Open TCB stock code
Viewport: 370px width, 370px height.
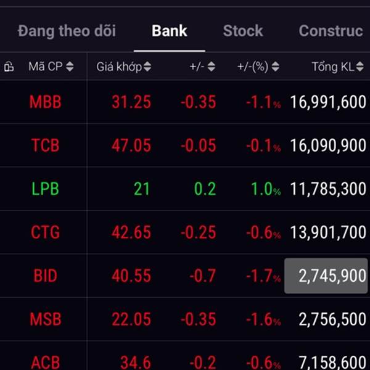[x=45, y=146]
